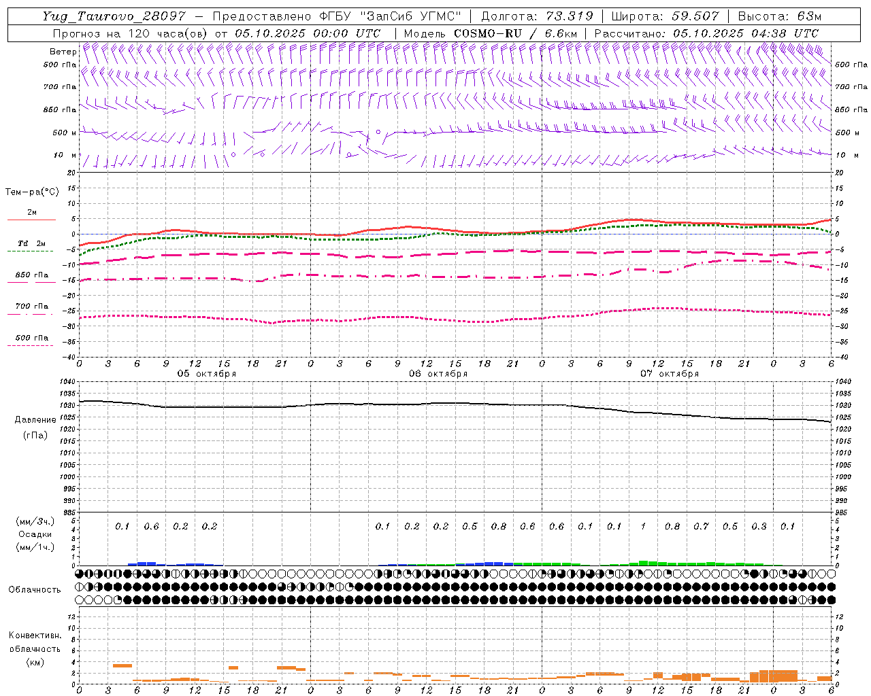Click the Тем-ра(°C) temperature panel label
Screen dimensions: 871x696
[x=32, y=192]
